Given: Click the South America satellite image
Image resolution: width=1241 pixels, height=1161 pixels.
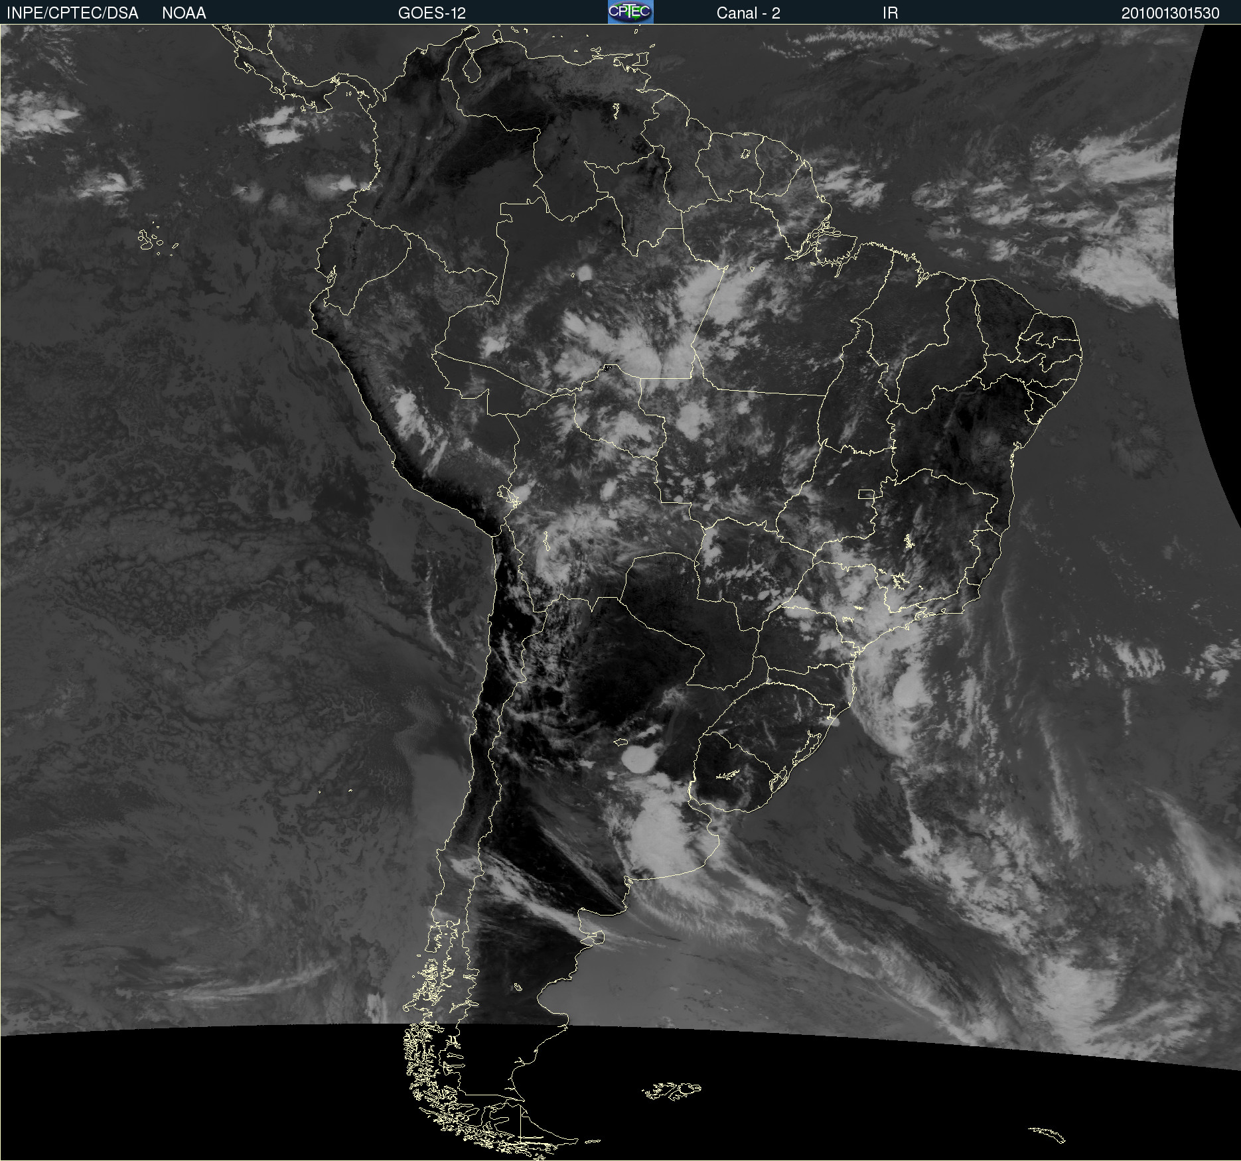Looking at the screenshot, I should [620, 592].
